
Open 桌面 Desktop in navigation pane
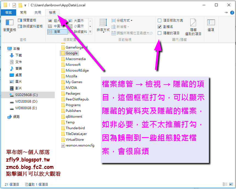16,75
